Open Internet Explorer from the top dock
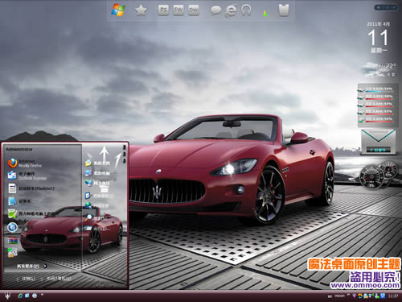Screen dimensions: 402x302 [x=231, y=10]
